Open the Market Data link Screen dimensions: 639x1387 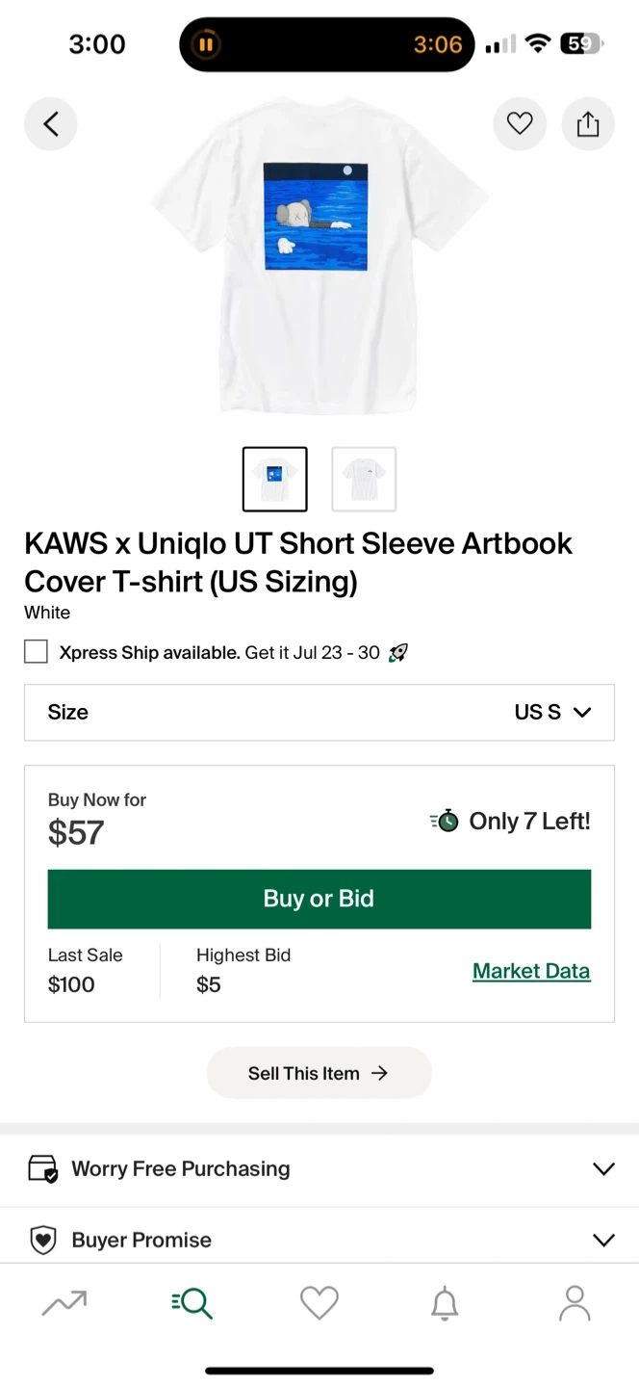pyautogui.click(x=531, y=971)
